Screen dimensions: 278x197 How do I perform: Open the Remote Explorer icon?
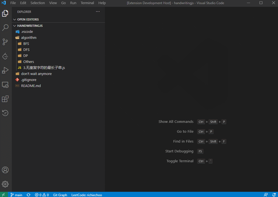coord(5,85)
